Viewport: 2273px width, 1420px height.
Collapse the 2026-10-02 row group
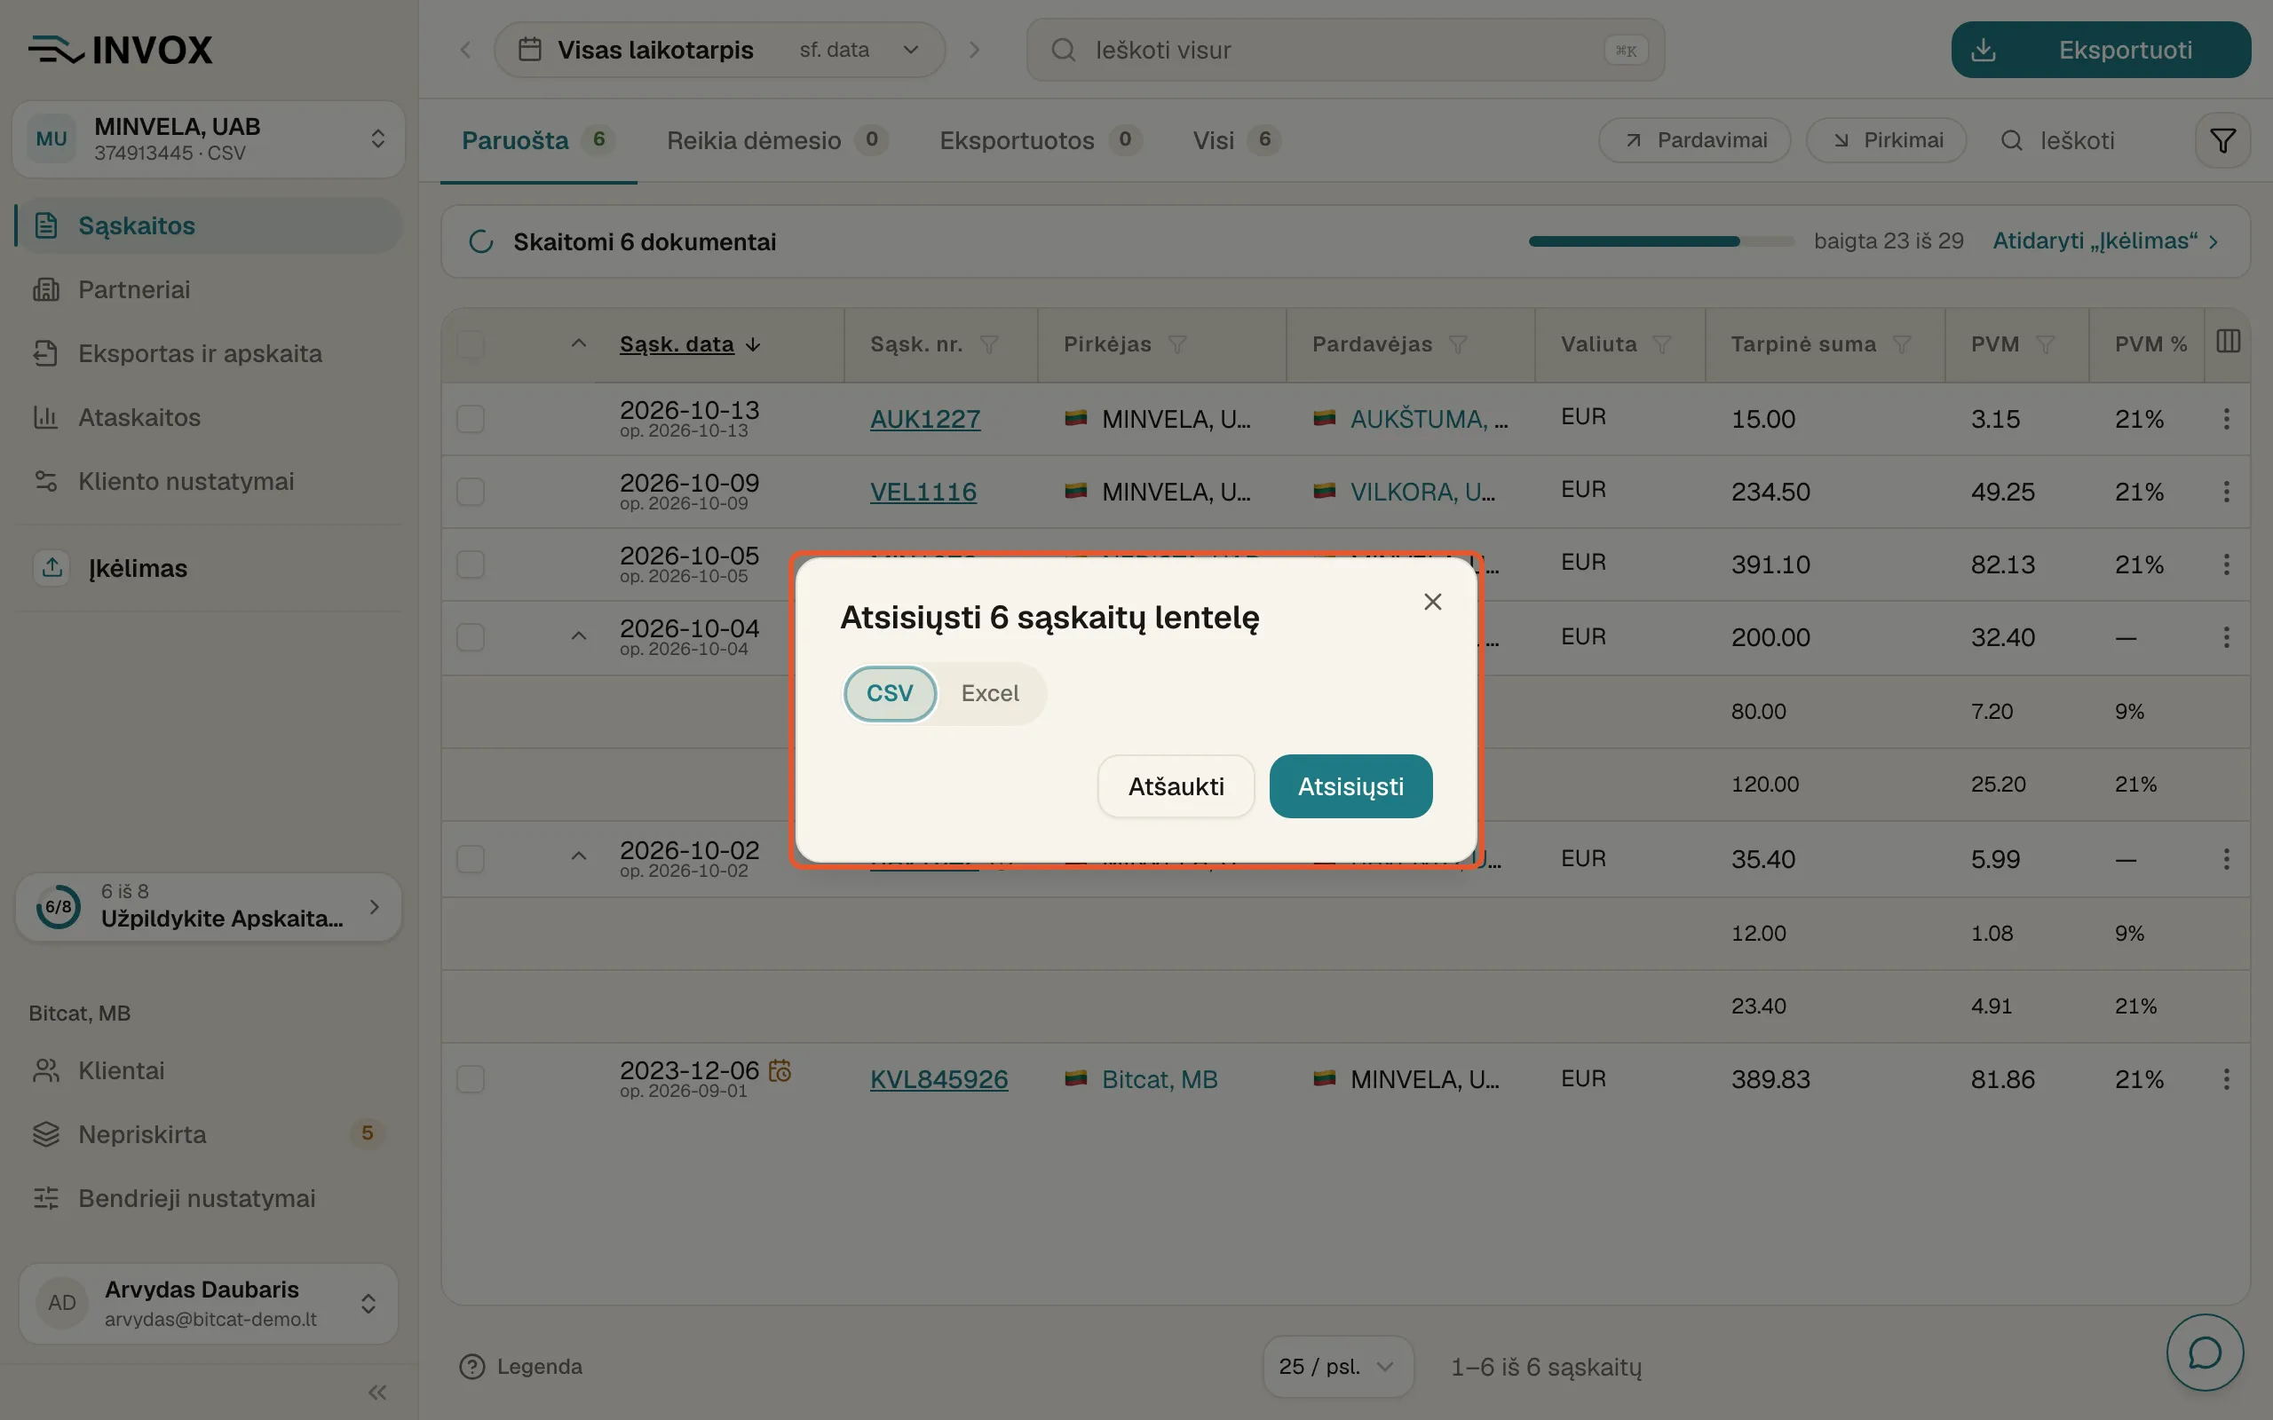(579, 856)
